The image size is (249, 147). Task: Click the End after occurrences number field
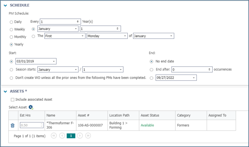192,69
